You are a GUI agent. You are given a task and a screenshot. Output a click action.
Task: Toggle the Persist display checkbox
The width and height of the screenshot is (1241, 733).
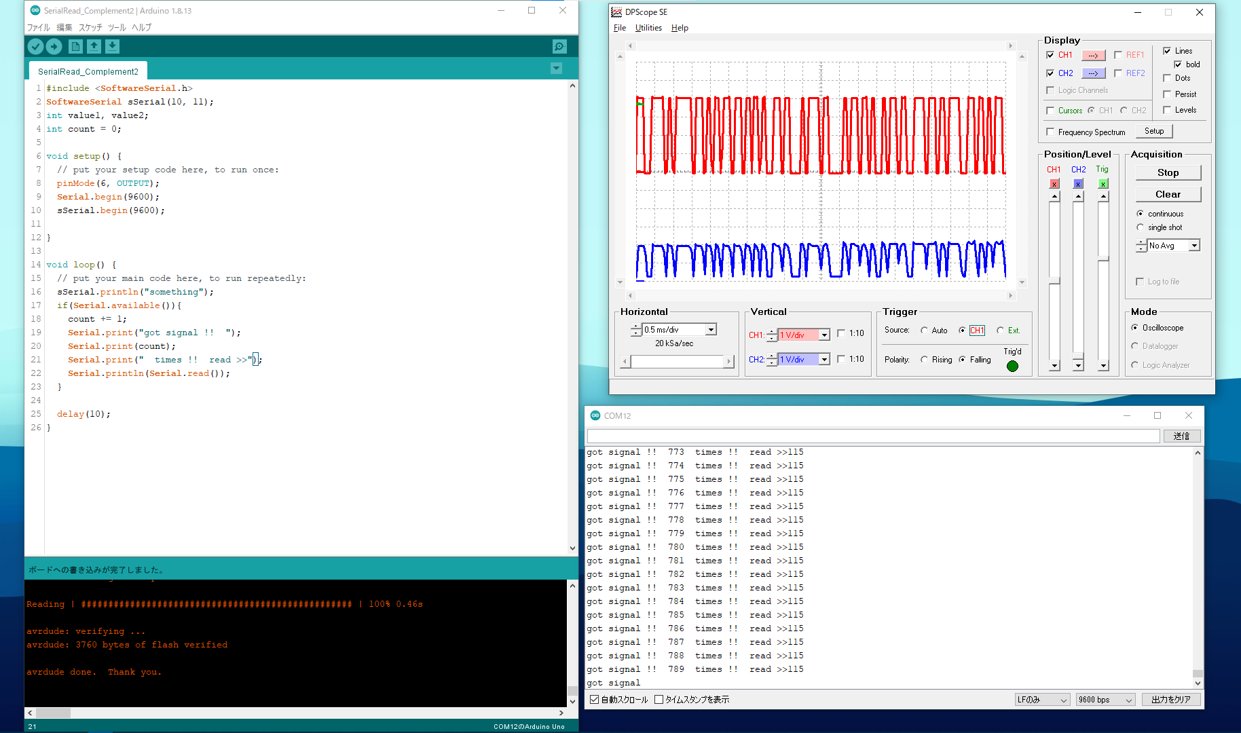1167,94
